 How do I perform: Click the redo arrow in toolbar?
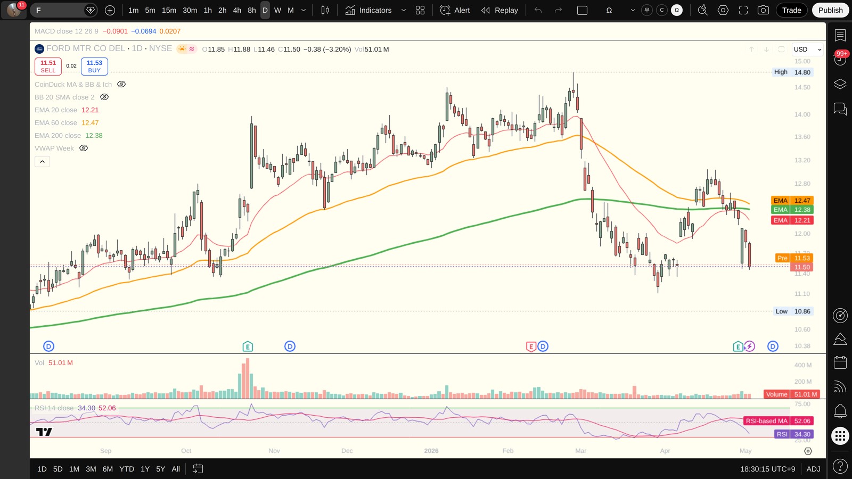tap(558, 10)
